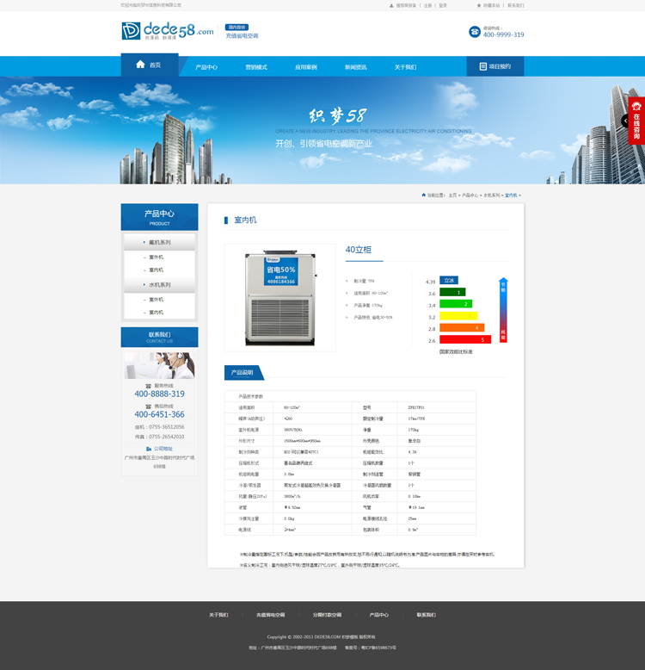Click the 水机系列 breadcrumb link
Image resolution: width=645 pixels, height=670 pixels.
click(491, 195)
